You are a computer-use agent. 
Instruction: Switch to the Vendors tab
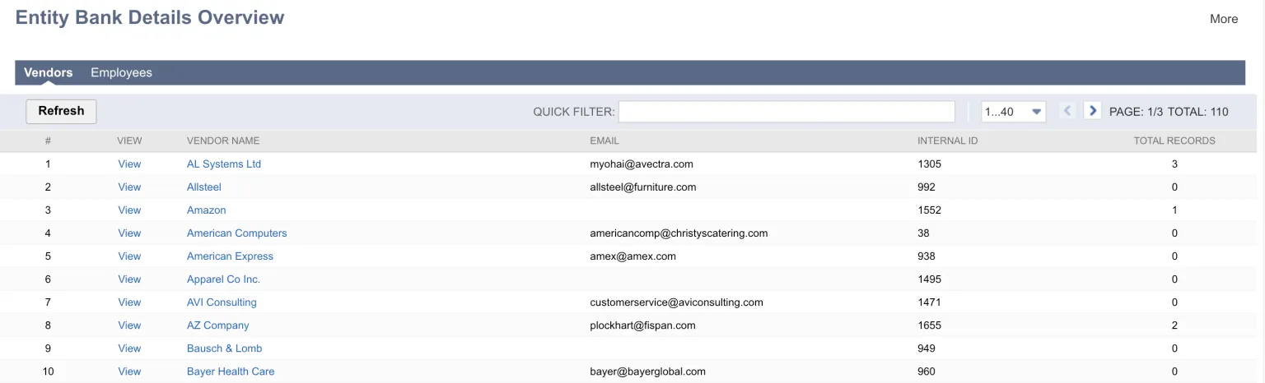click(x=49, y=72)
